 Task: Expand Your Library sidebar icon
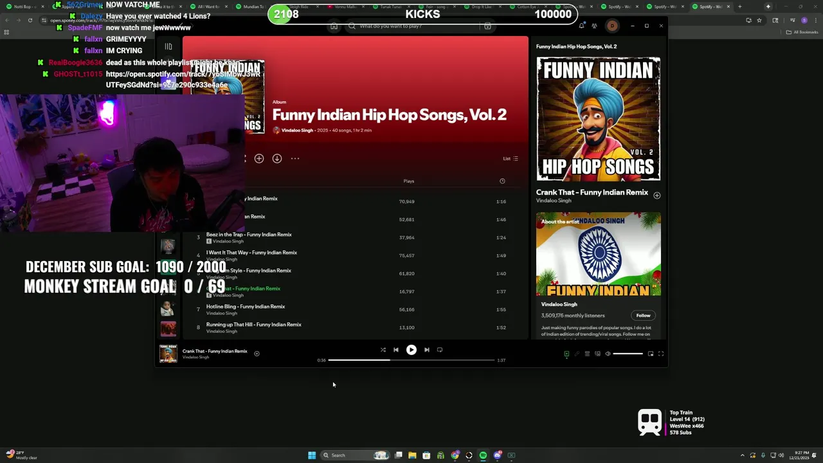[168, 46]
